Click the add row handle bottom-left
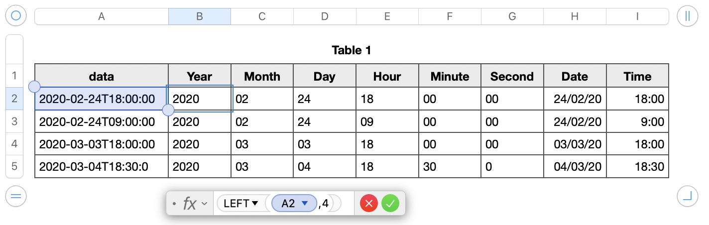 point(15,196)
